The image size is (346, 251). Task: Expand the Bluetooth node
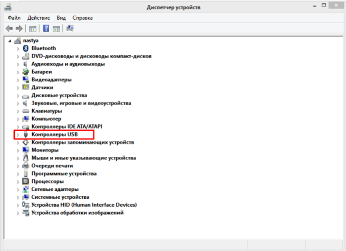coord(18,49)
